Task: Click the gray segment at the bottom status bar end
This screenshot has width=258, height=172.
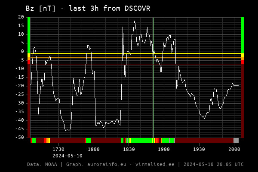Action: click(236, 140)
